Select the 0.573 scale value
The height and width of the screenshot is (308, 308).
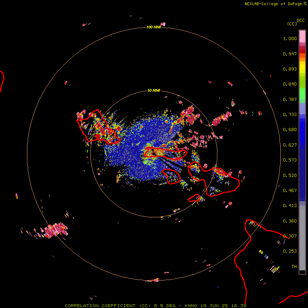tap(290, 160)
